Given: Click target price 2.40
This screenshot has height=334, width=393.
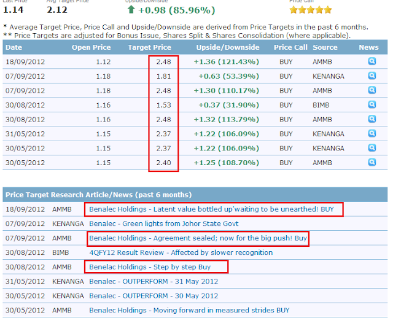Looking at the screenshot, I should point(163,163).
